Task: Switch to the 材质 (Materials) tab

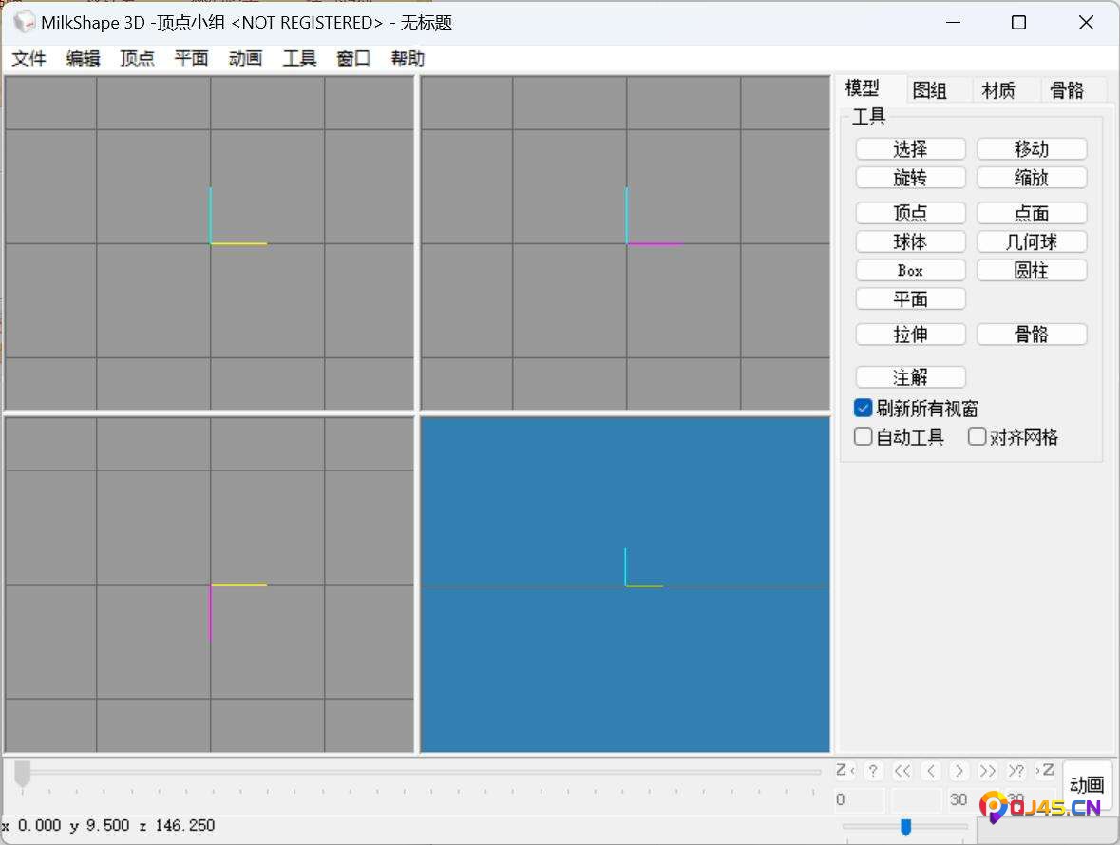Action: click(x=998, y=89)
